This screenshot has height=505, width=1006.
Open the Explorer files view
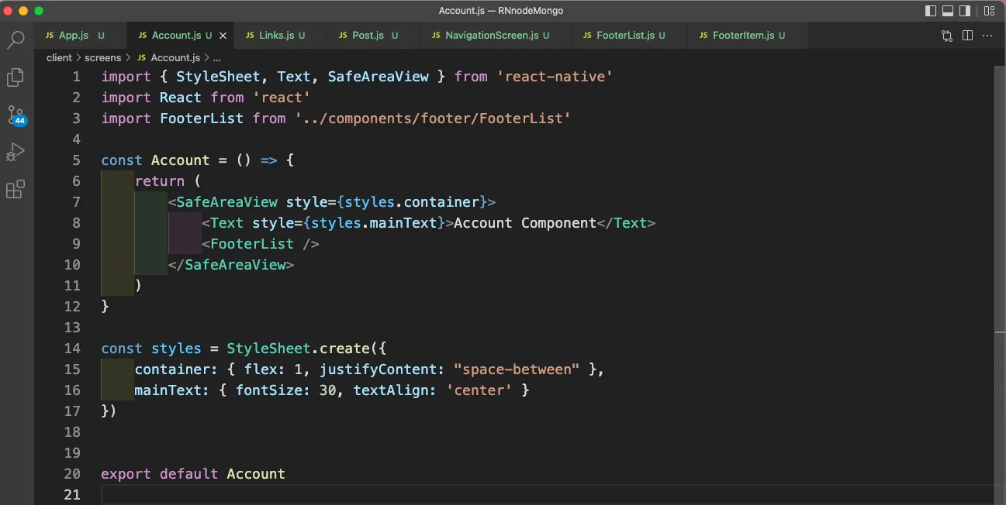(x=16, y=77)
